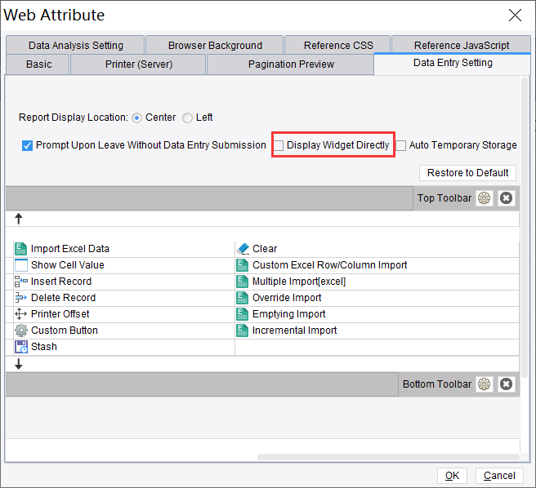Screen dimensions: 536x488
Task: Select the Custom Excel Row/Column Import label
Action: click(329, 265)
